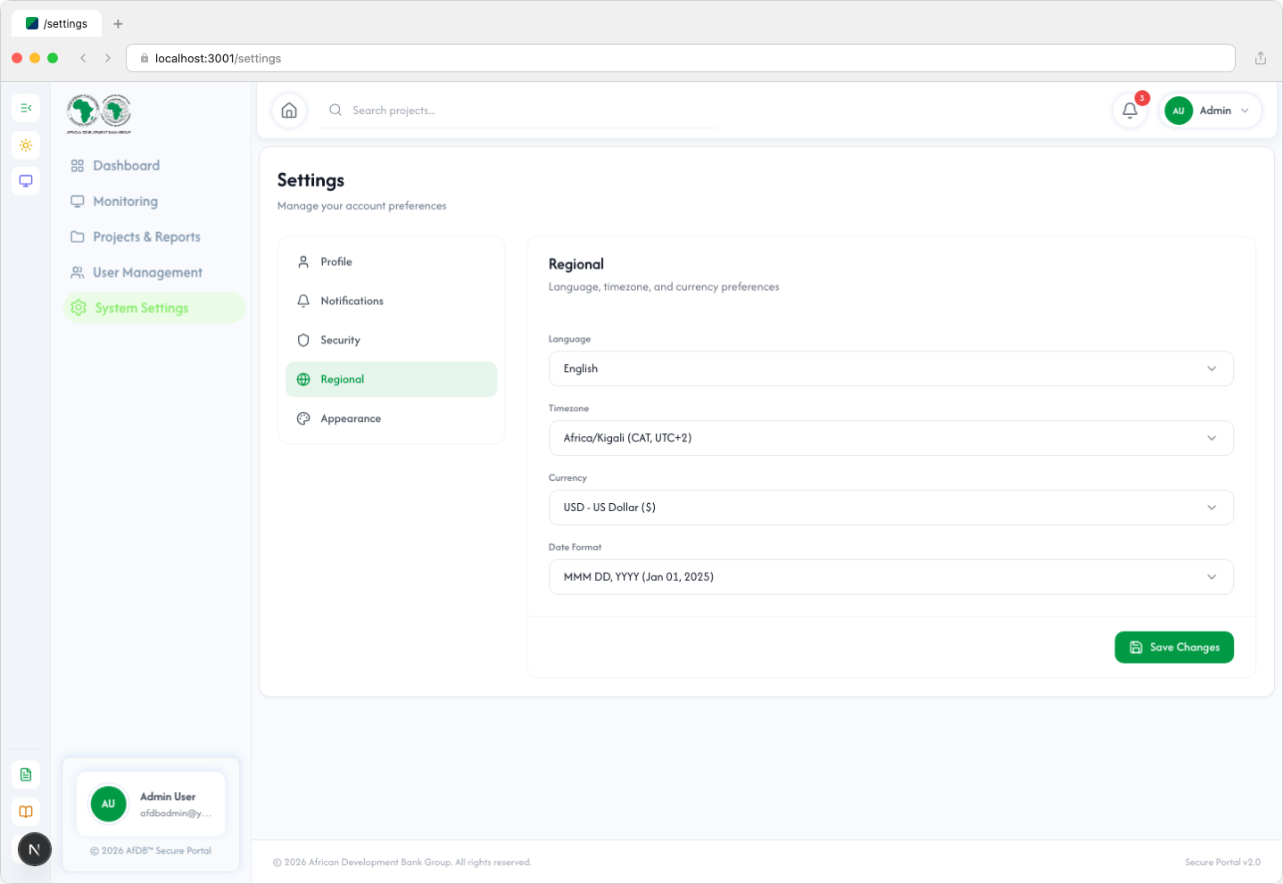The image size is (1283, 884).
Task: Select the Regional settings tab
Action: click(391, 379)
